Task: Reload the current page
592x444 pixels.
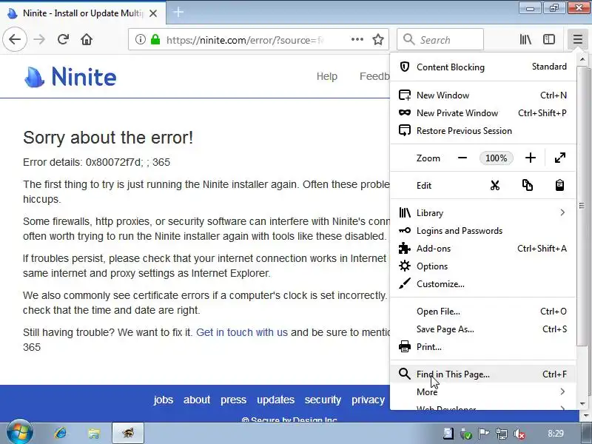Action: pos(63,39)
